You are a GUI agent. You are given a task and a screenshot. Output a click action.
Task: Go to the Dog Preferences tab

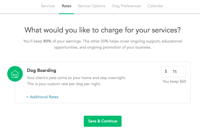[x=126, y=6]
